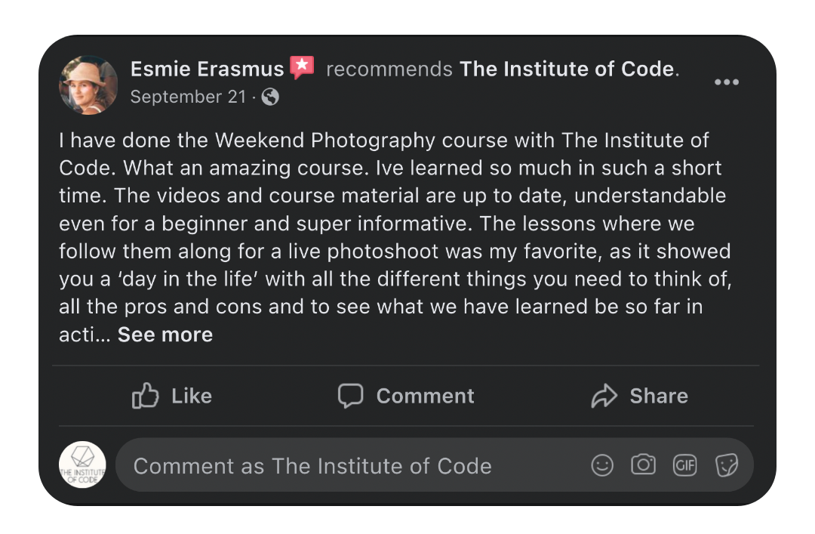Open the sticker picker in comment box
The width and height of the screenshot is (815, 534).
pyautogui.click(x=726, y=465)
